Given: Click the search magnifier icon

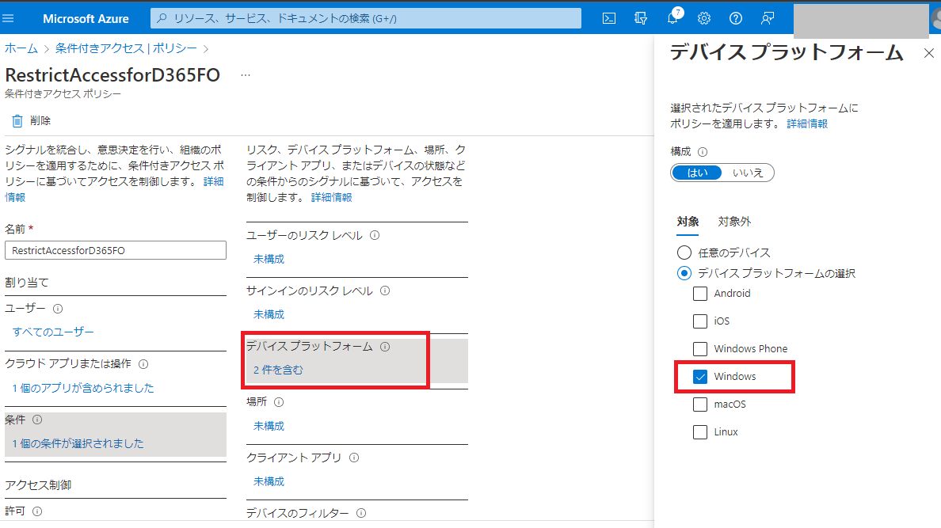Looking at the screenshot, I should [x=162, y=18].
